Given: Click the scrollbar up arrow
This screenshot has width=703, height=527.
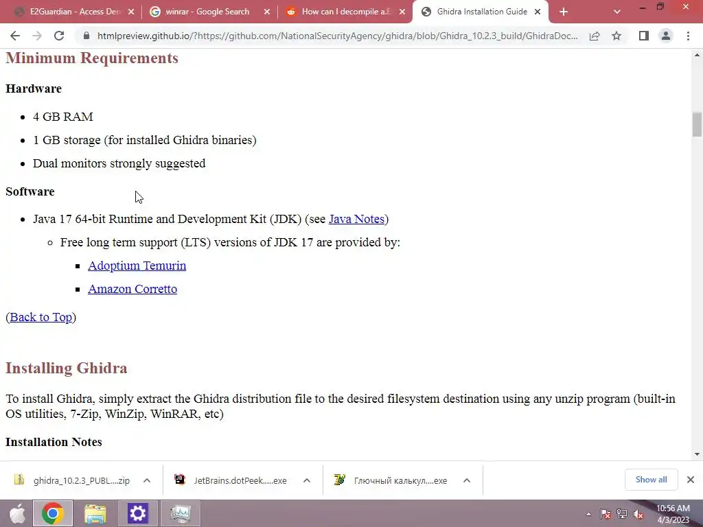Looking at the screenshot, I should [697, 55].
